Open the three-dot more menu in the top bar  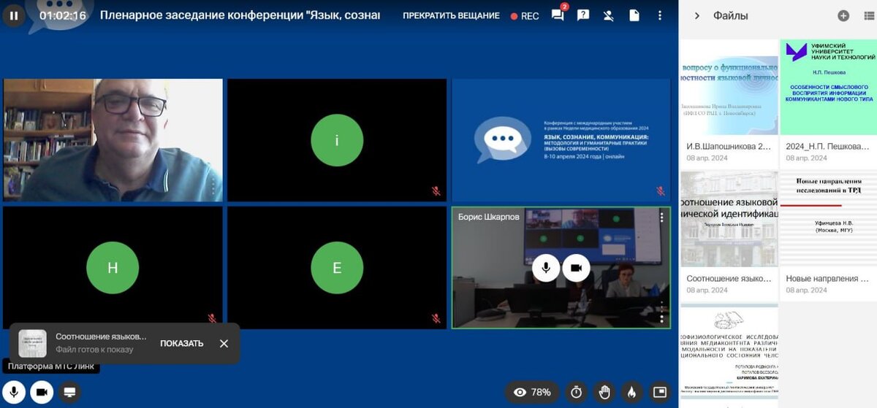click(660, 15)
